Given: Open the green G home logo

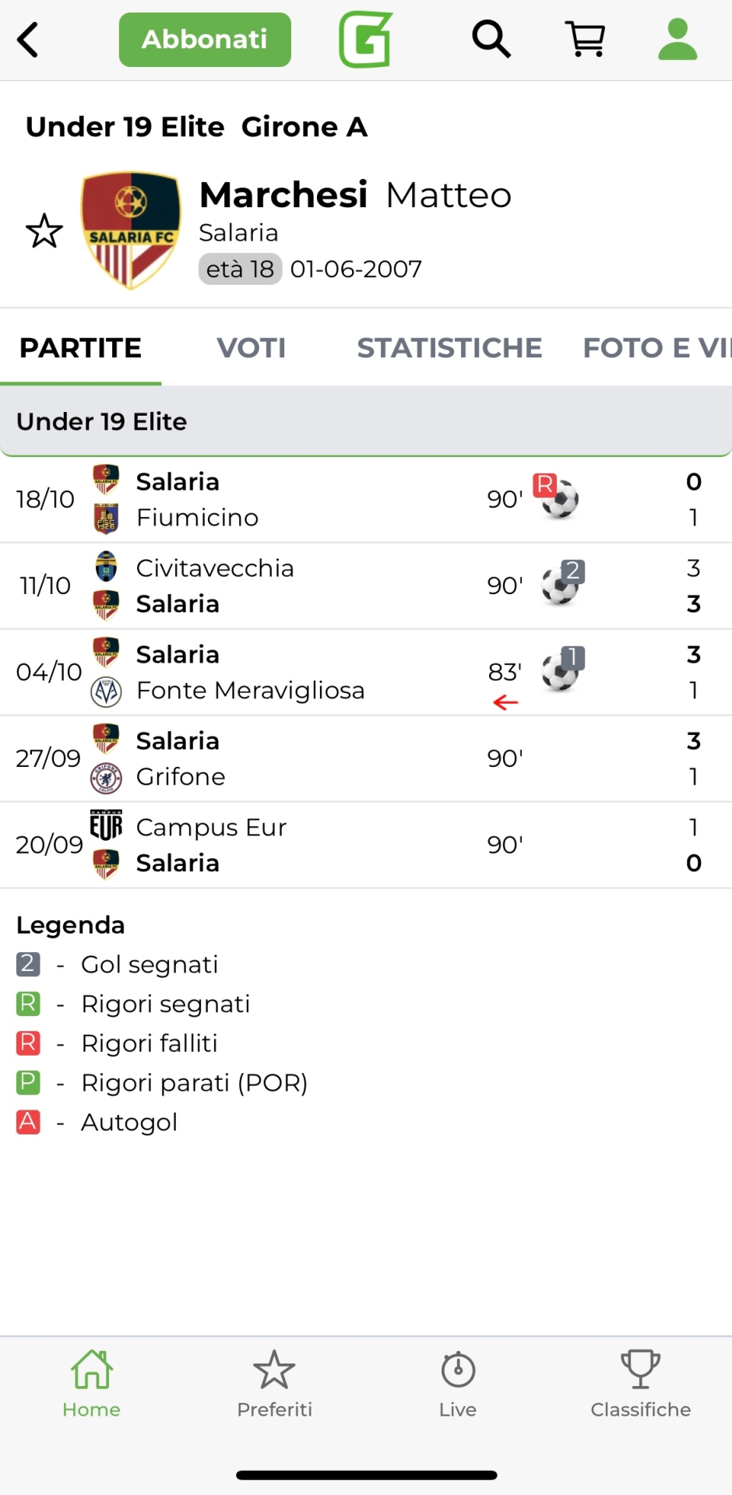Looking at the screenshot, I should tap(365, 40).
